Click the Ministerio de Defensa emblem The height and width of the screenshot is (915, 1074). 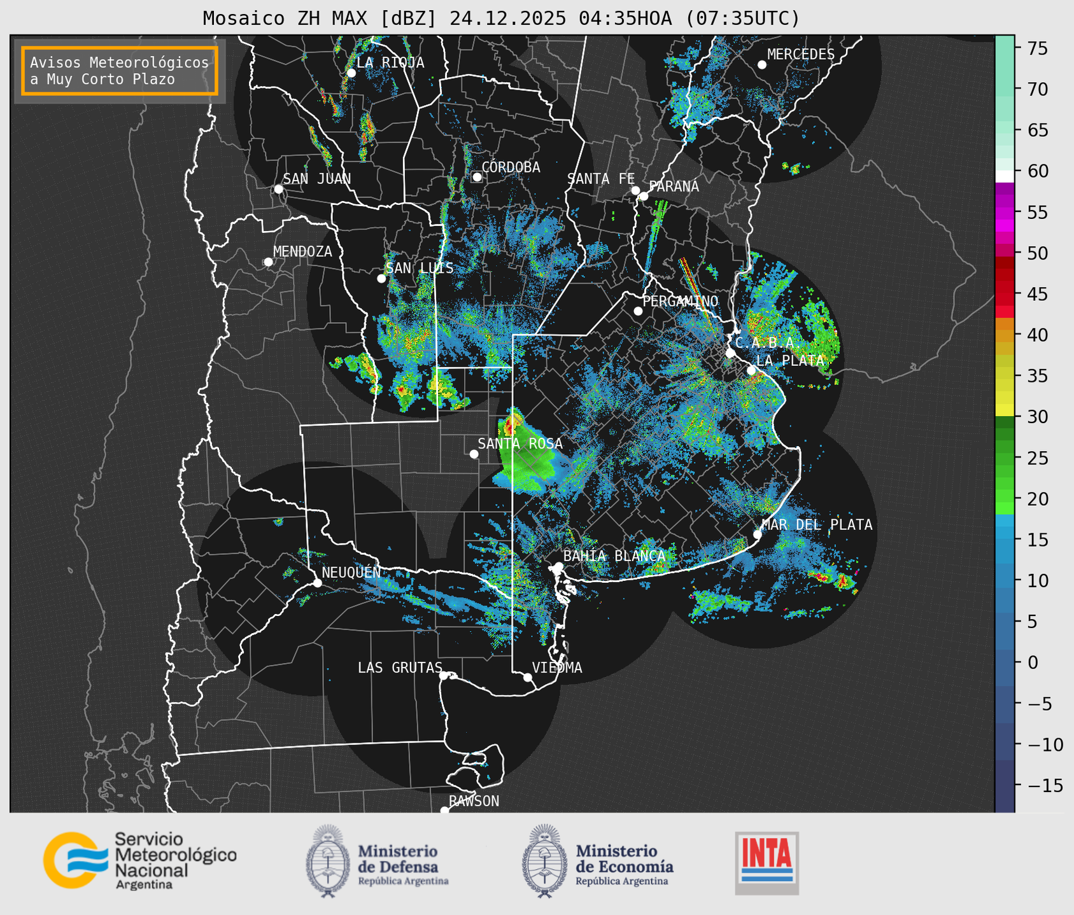click(327, 861)
